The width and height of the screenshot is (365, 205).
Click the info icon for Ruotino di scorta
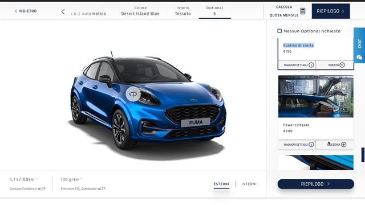tap(311, 65)
